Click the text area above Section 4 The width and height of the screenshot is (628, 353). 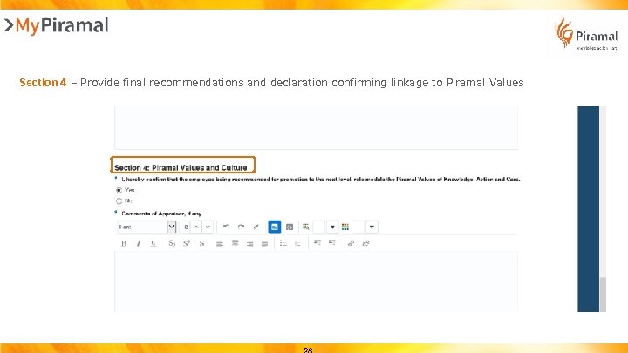(316, 127)
